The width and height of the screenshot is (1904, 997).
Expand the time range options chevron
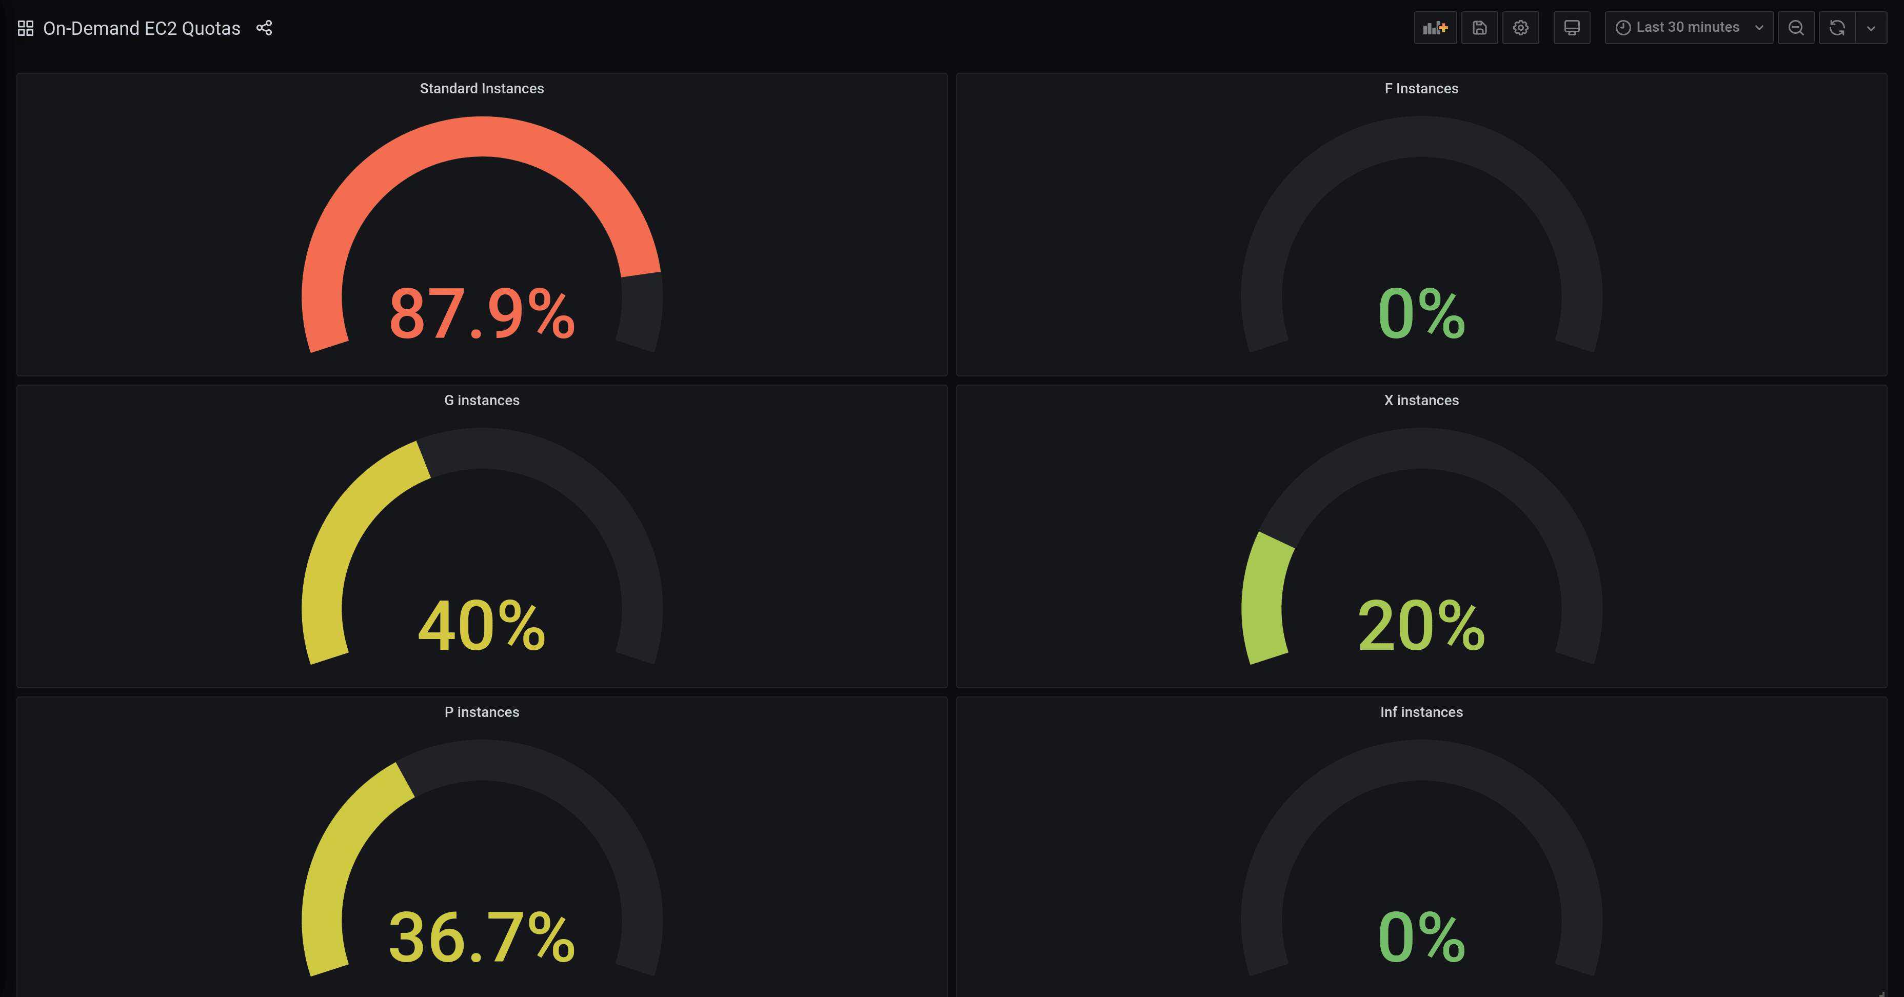[1757, 28]
